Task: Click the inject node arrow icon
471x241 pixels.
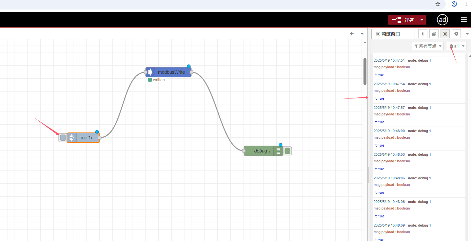Action: [72, 138]
